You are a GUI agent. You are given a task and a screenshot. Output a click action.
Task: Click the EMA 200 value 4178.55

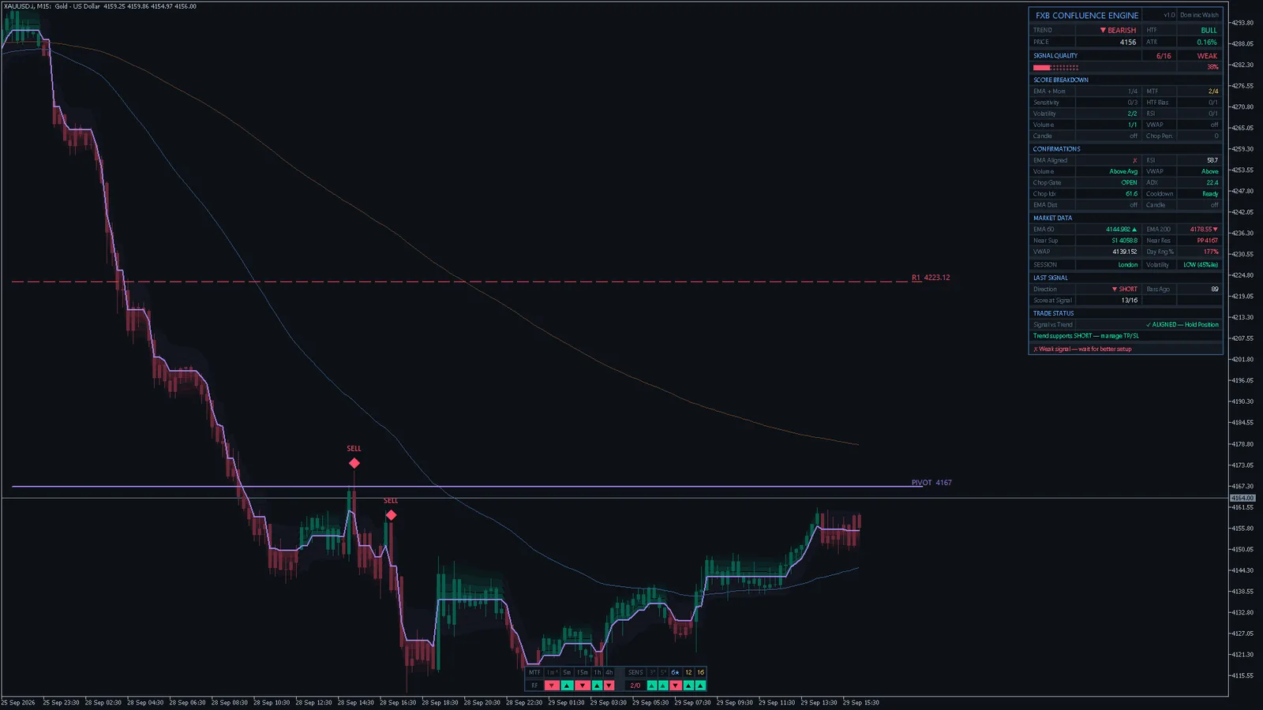(x=1204, y=230)
